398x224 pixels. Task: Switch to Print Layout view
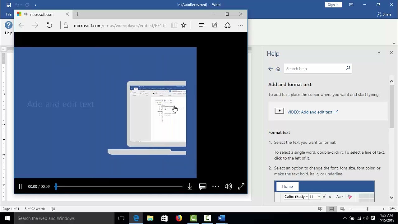pos(331,209)
